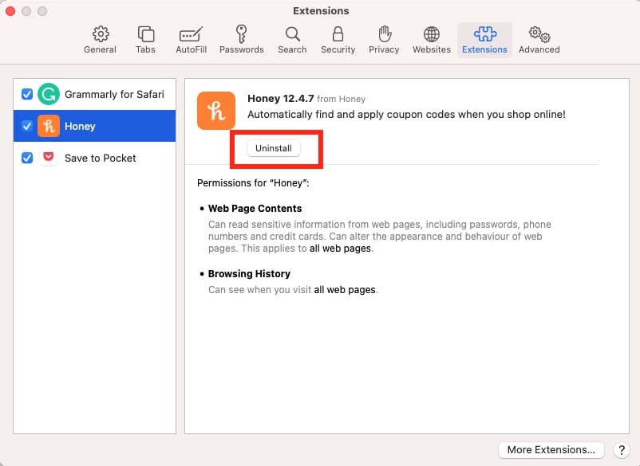Screen dimensions: 640x466
Task: Toggle the Save to Pocket checkbox
Action: [x=27, y=158]
